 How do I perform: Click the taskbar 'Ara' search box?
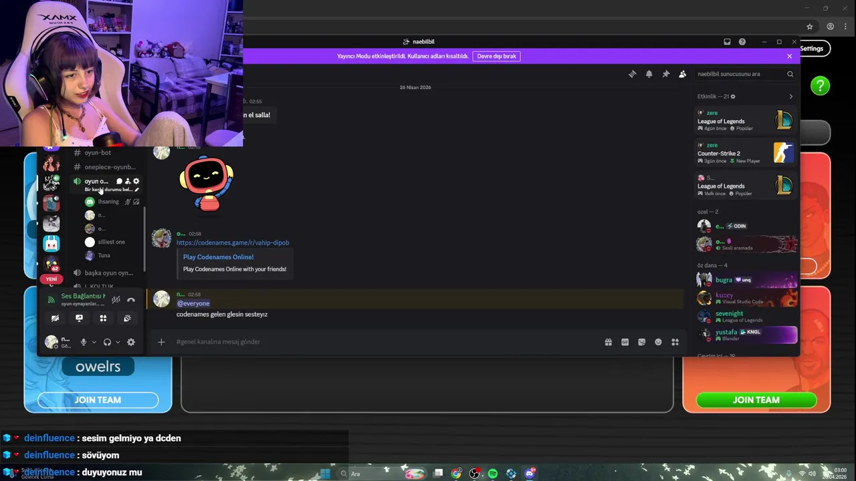tap(381, 474)
